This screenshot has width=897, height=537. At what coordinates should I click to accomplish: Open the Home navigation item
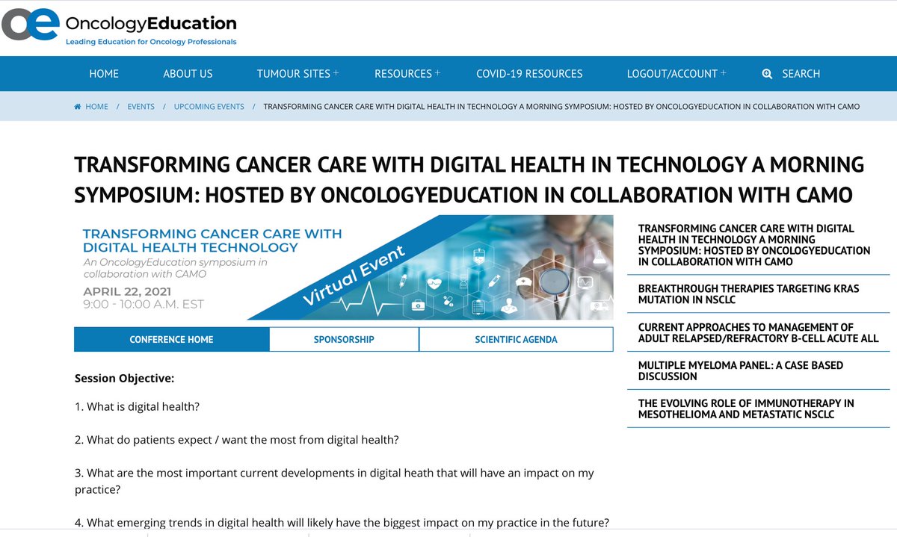104,74
